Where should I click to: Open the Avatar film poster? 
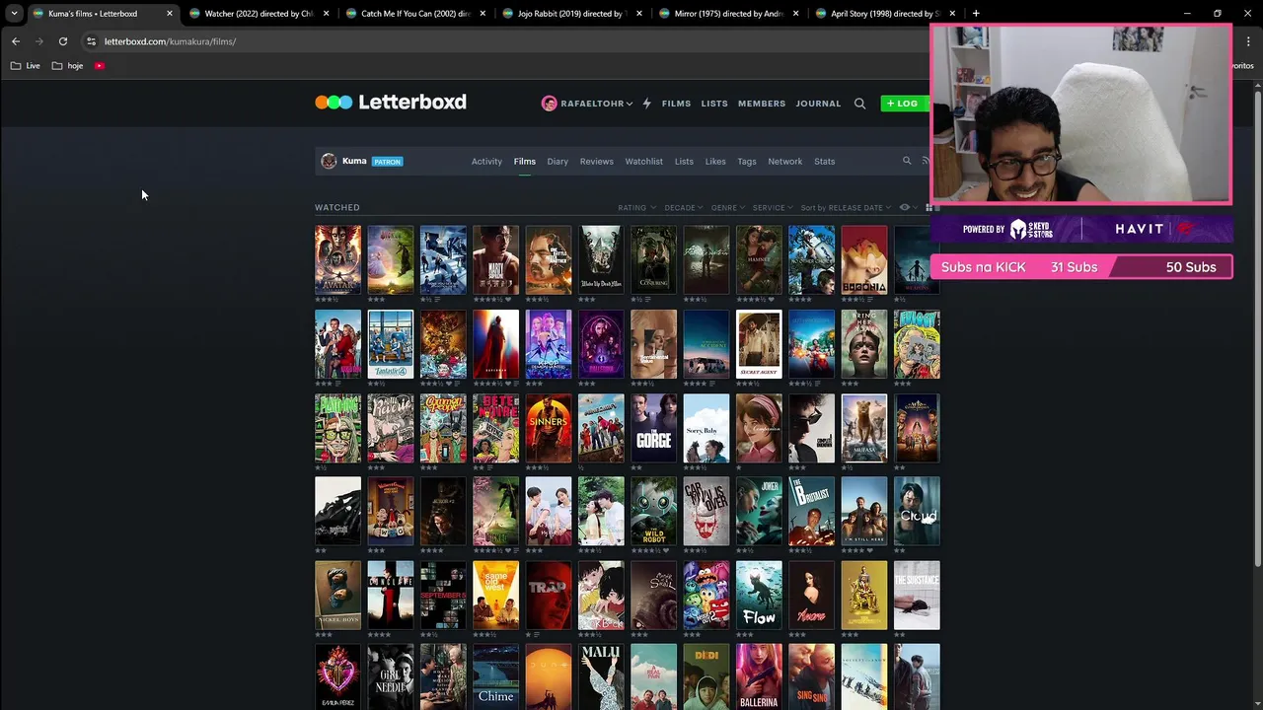tap(337, 260)
